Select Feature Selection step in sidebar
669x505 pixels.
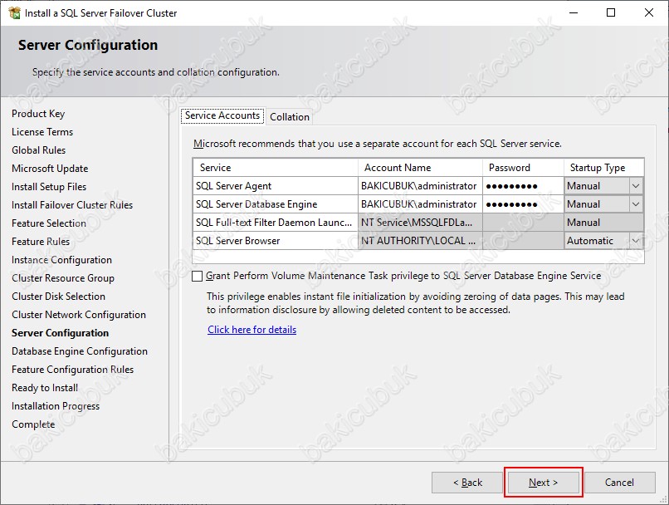(x=49, y=223)
